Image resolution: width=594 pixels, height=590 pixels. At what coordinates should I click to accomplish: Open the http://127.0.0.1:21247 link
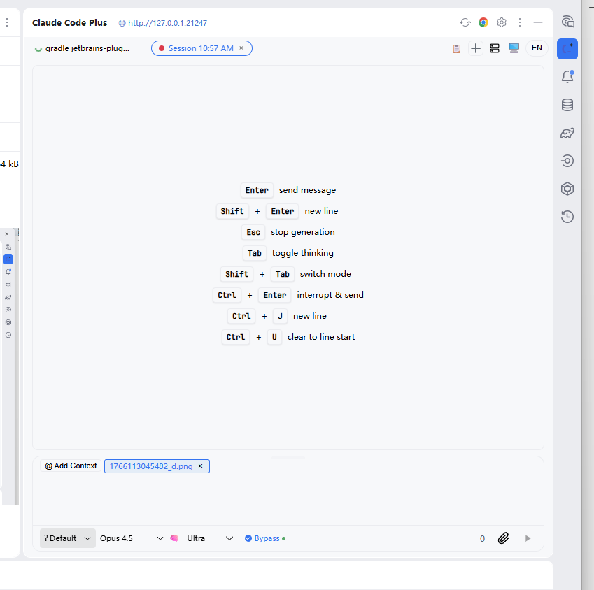click(167, 23)
